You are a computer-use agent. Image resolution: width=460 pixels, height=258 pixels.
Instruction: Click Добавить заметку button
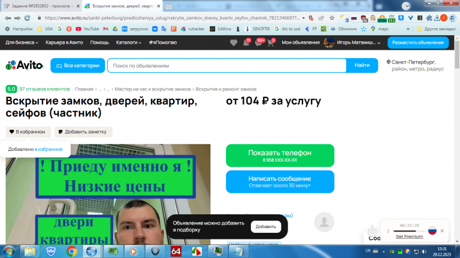tap(83, 132)
